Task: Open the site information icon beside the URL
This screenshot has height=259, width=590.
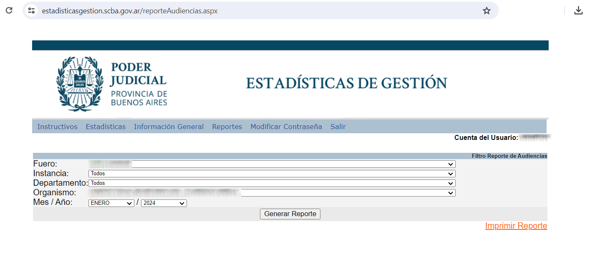Action: (x=31, y=11)
